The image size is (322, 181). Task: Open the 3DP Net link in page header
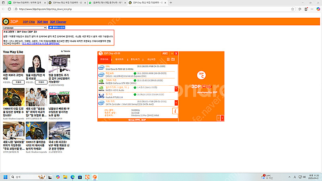[43, 22]
